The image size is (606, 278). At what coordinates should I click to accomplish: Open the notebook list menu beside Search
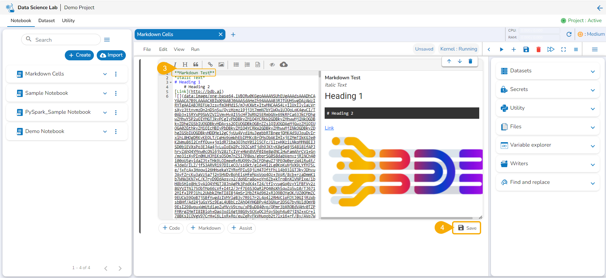click(x=107, y=40)
